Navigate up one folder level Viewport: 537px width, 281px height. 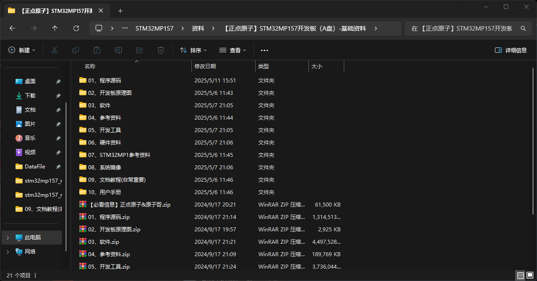55,28
